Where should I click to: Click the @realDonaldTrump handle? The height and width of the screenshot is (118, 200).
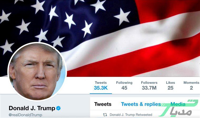25,115
